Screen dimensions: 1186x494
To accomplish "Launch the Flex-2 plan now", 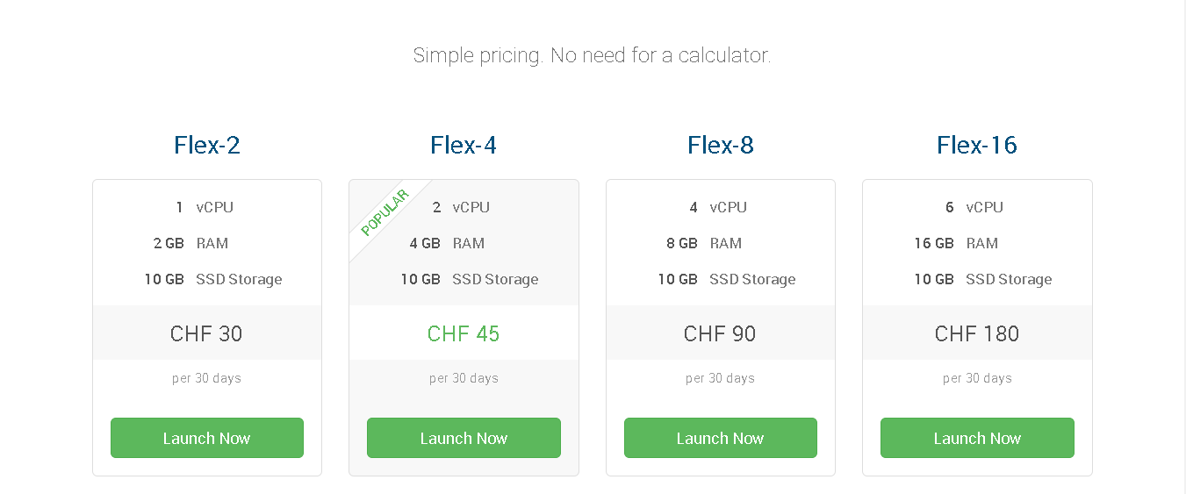I will pos(207,438).
